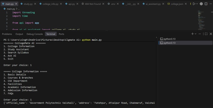The height and width of the screenshot is (108, 213).
Task: Click line number 1 in the editor gutter
Action: coord(7,12)
